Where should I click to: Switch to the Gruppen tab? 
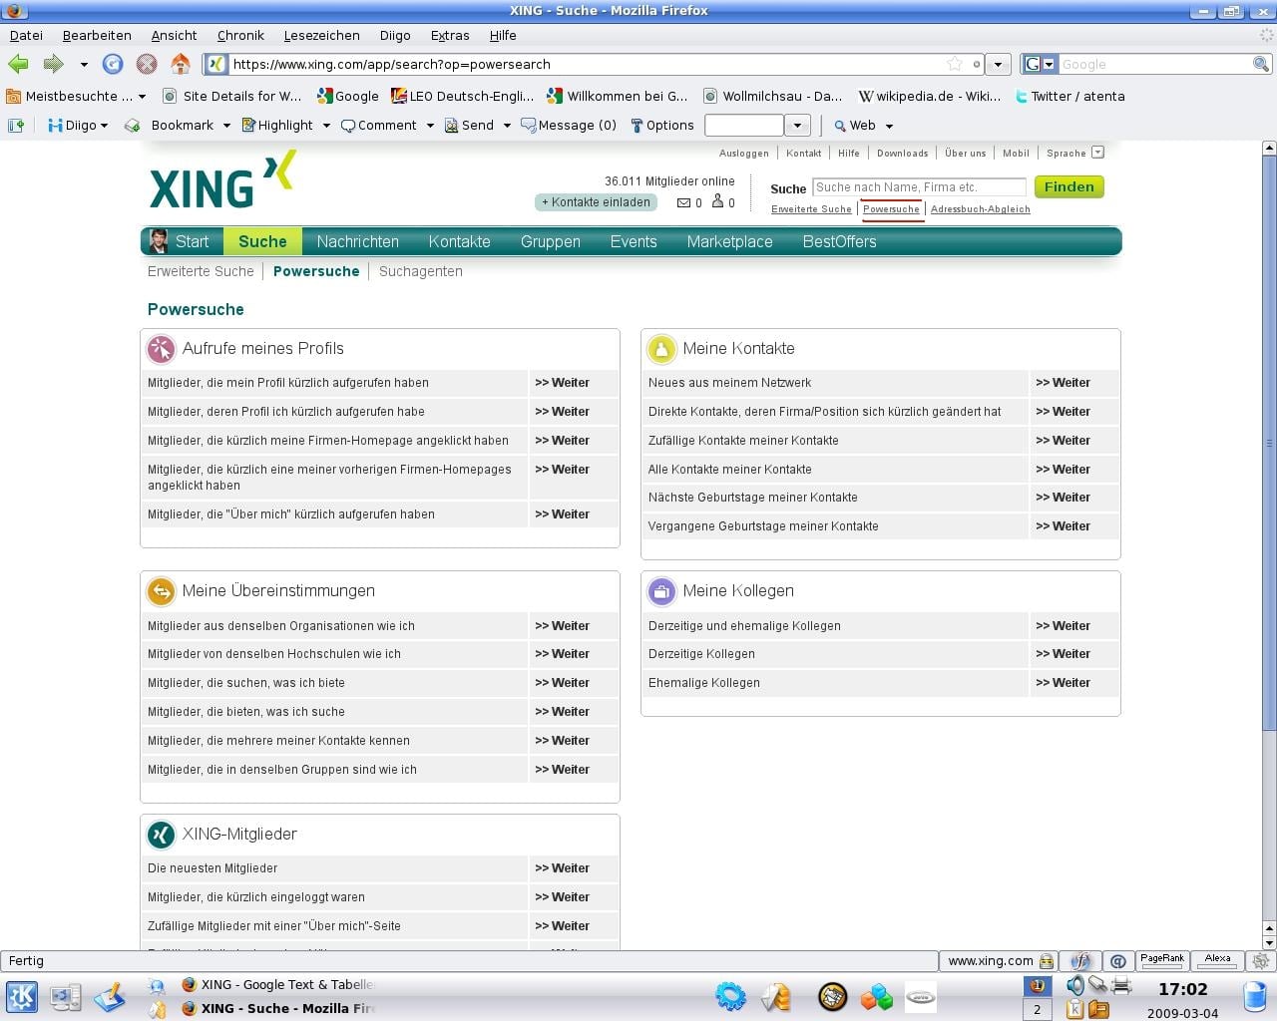click(x=550, y=241)
